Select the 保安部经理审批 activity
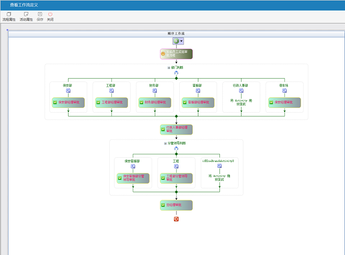Image resolution: width=345 pixels, height=255 pixels. (68, 103)
